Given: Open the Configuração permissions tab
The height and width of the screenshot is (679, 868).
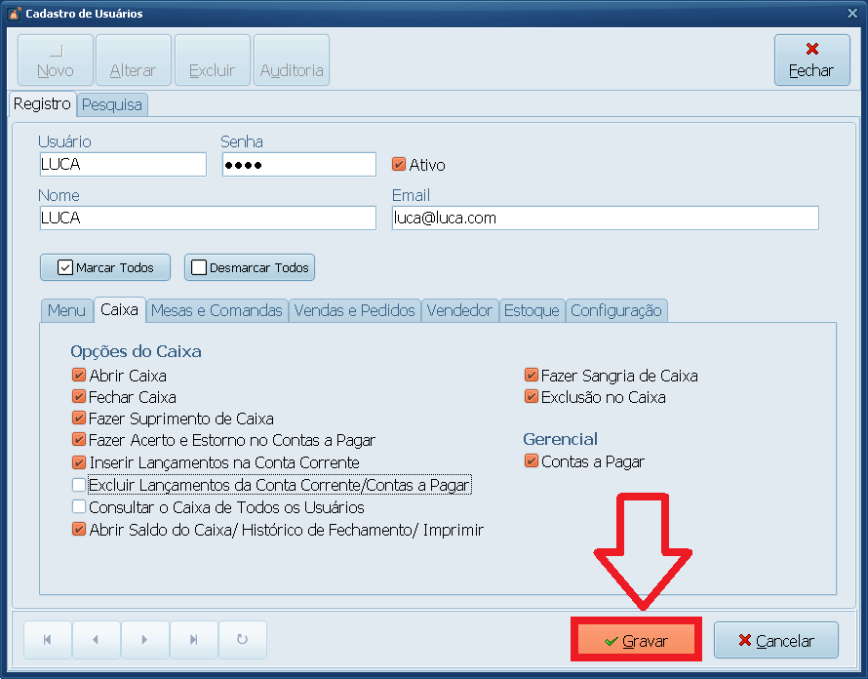Looking at the screenshot, I should tap(615, 310).
